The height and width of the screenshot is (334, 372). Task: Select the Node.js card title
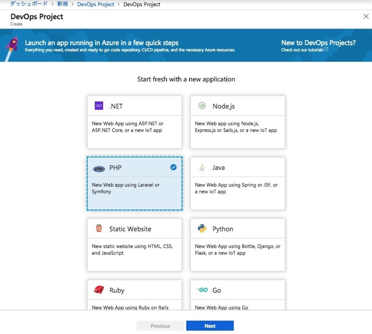tap(223, 106)
